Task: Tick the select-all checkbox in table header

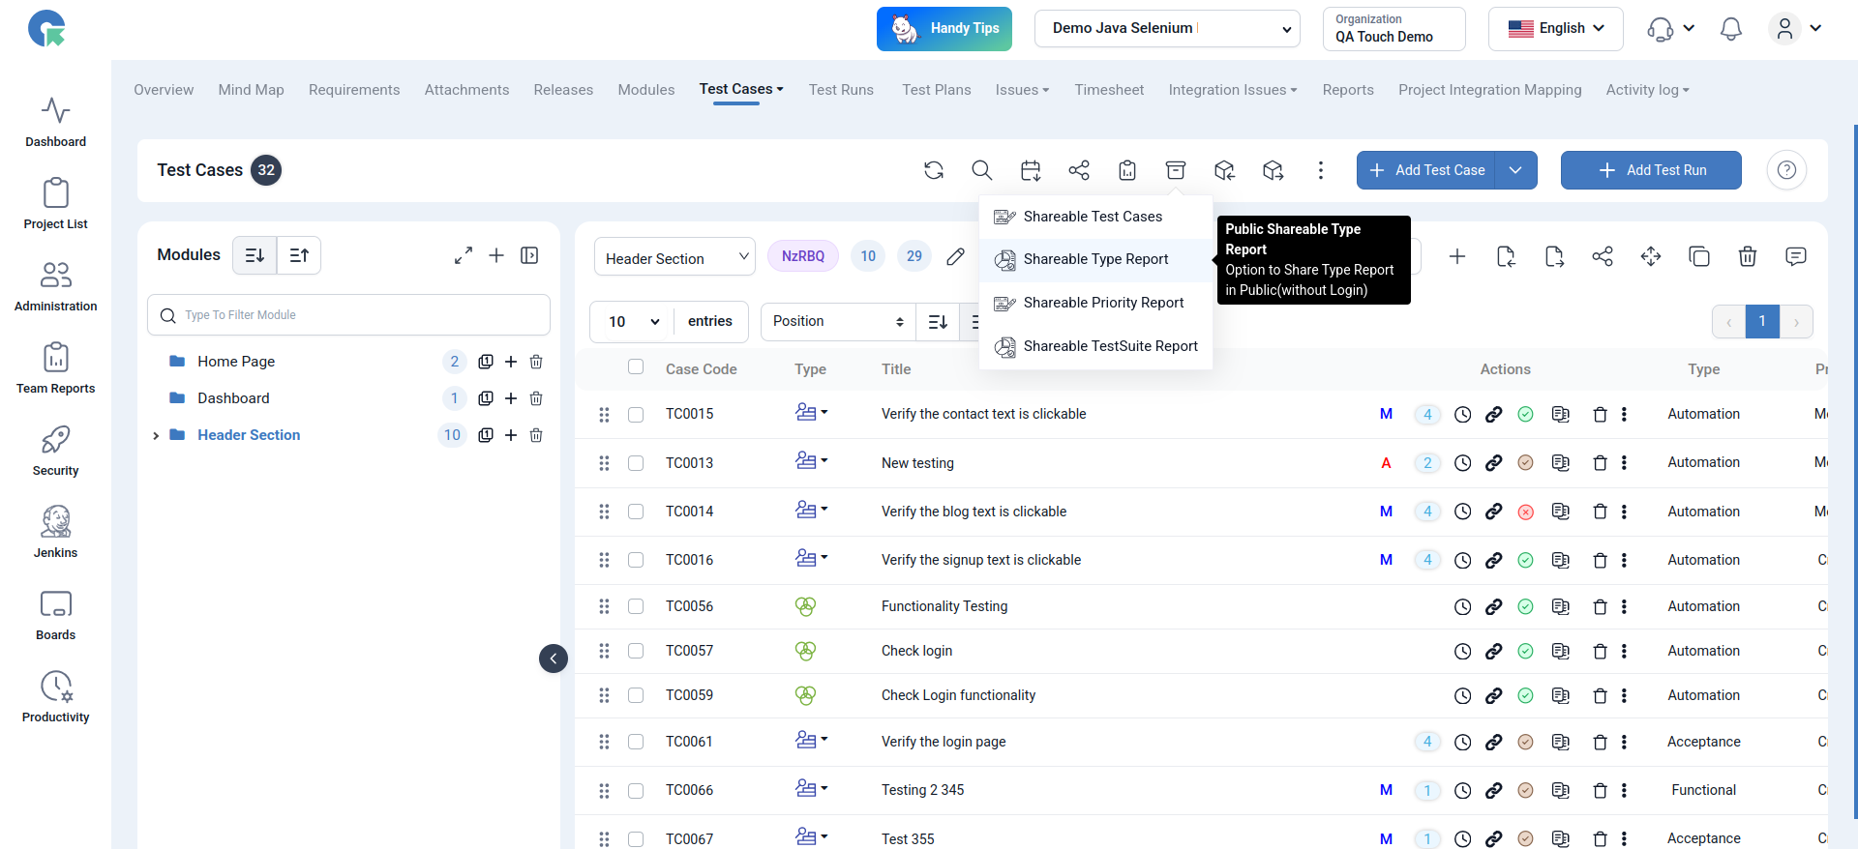Action: (x=636, y=367)
